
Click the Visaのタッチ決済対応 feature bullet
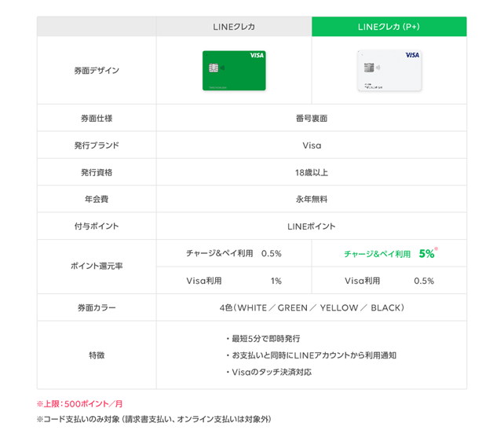coord(272,372)
